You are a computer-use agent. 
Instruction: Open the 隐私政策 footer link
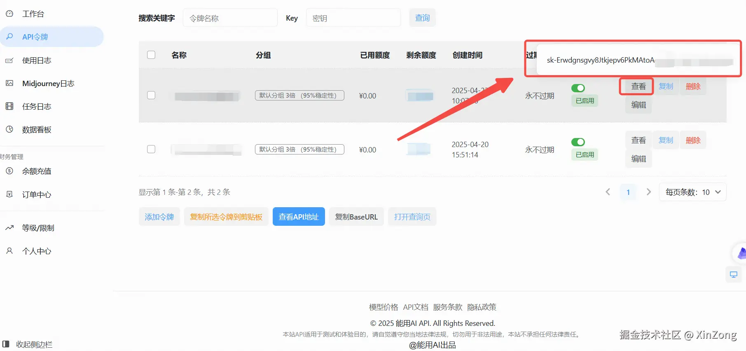point(482,307)
